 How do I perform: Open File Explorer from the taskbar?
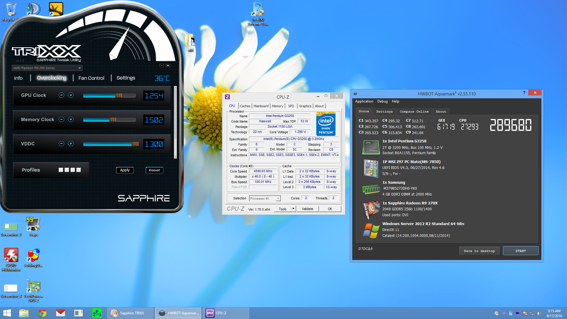click(x=24, y=313)
